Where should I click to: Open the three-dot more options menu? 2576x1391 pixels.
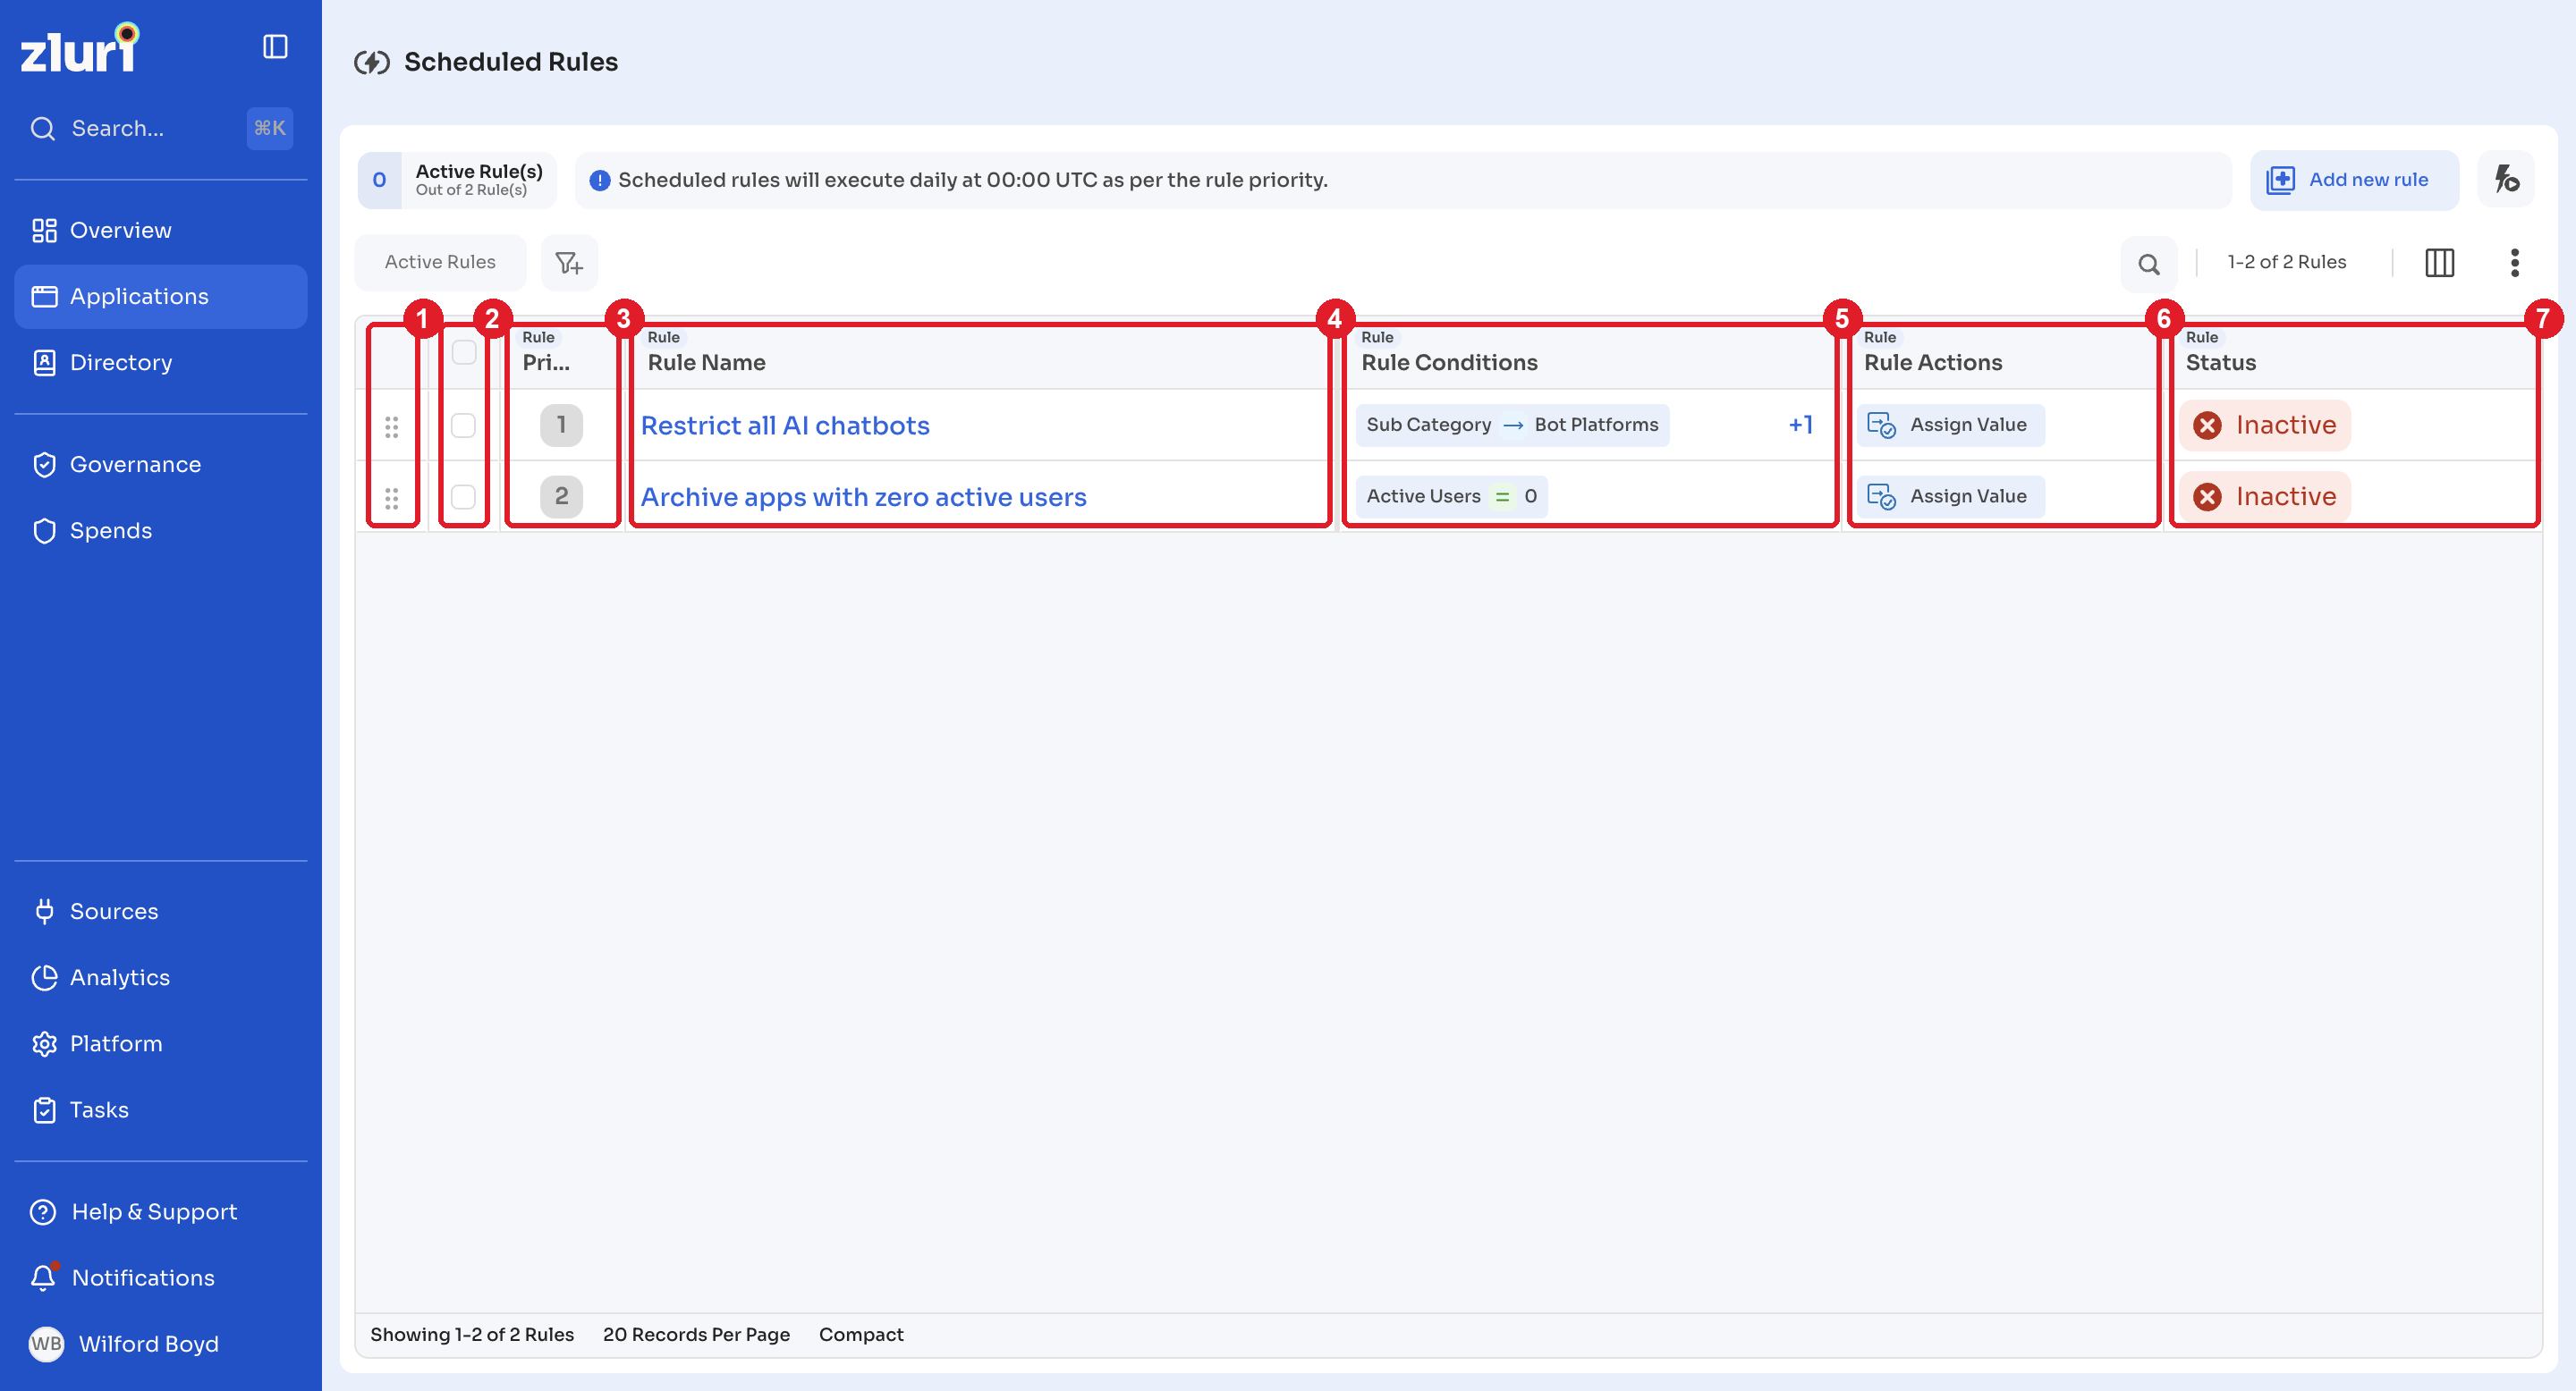(x=2514, y=263)
